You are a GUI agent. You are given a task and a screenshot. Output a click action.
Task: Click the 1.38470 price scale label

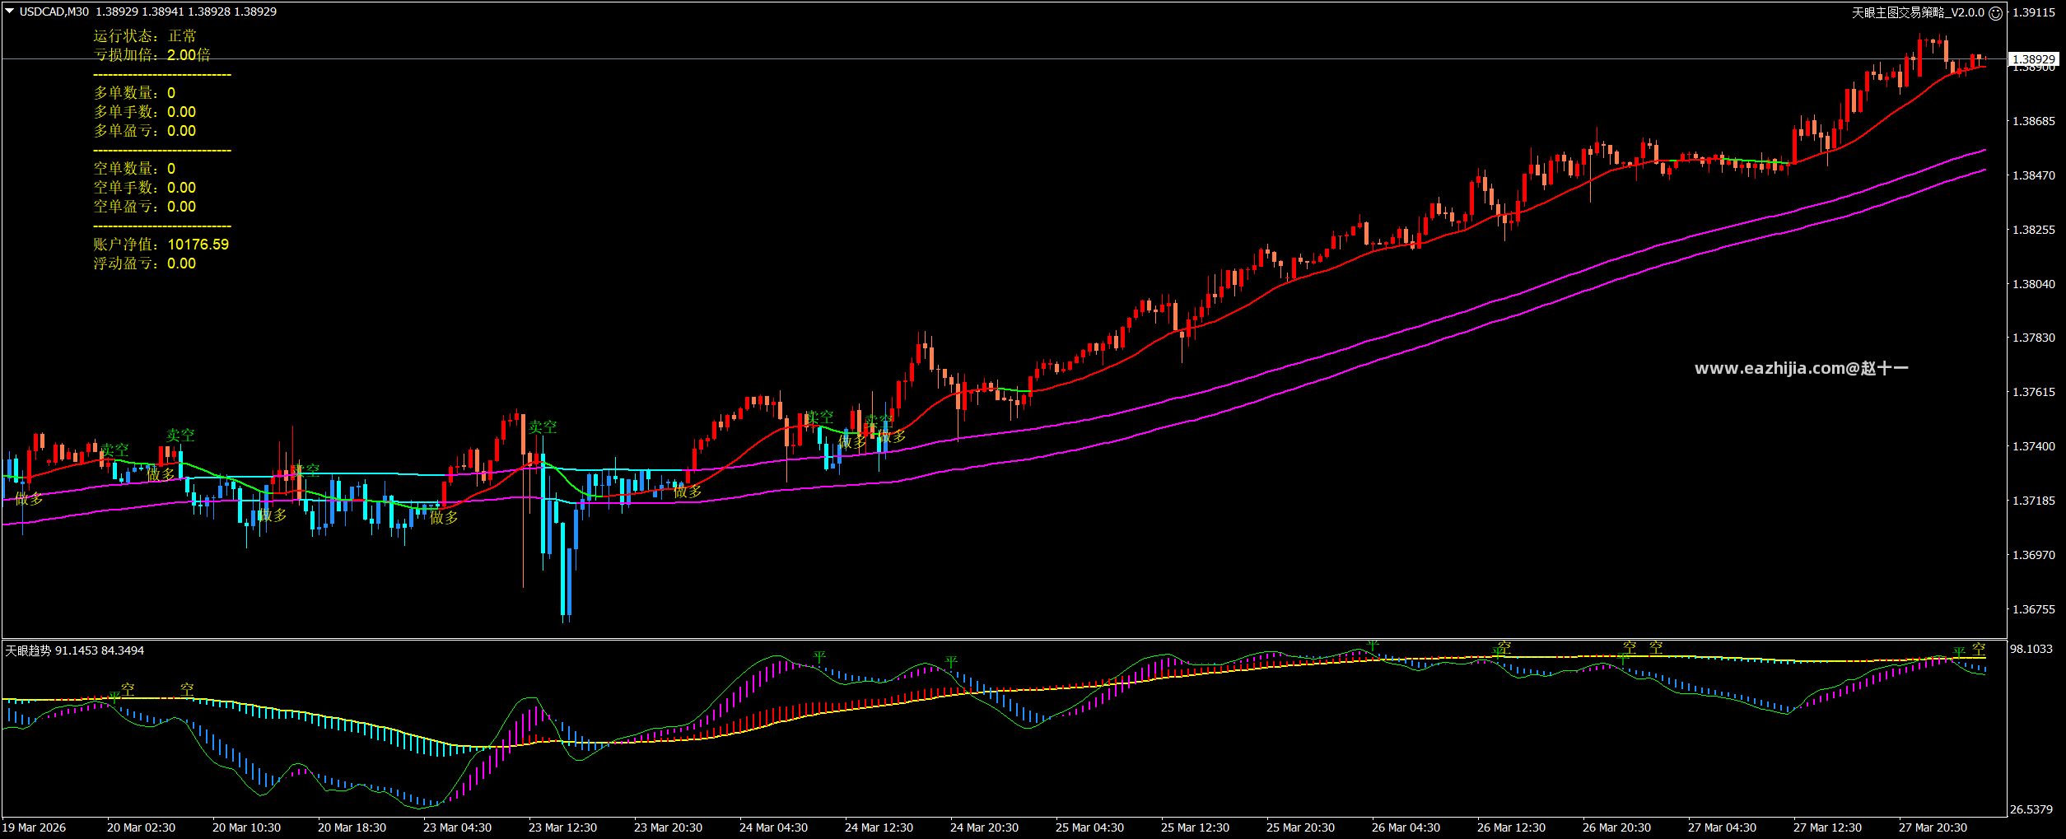click(x=2033, y=175)
